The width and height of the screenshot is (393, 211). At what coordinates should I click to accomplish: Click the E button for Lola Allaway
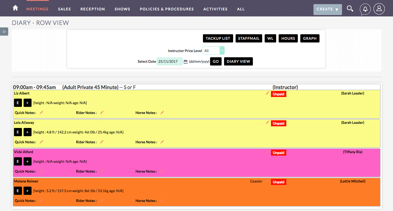click(x=18, y=132)
